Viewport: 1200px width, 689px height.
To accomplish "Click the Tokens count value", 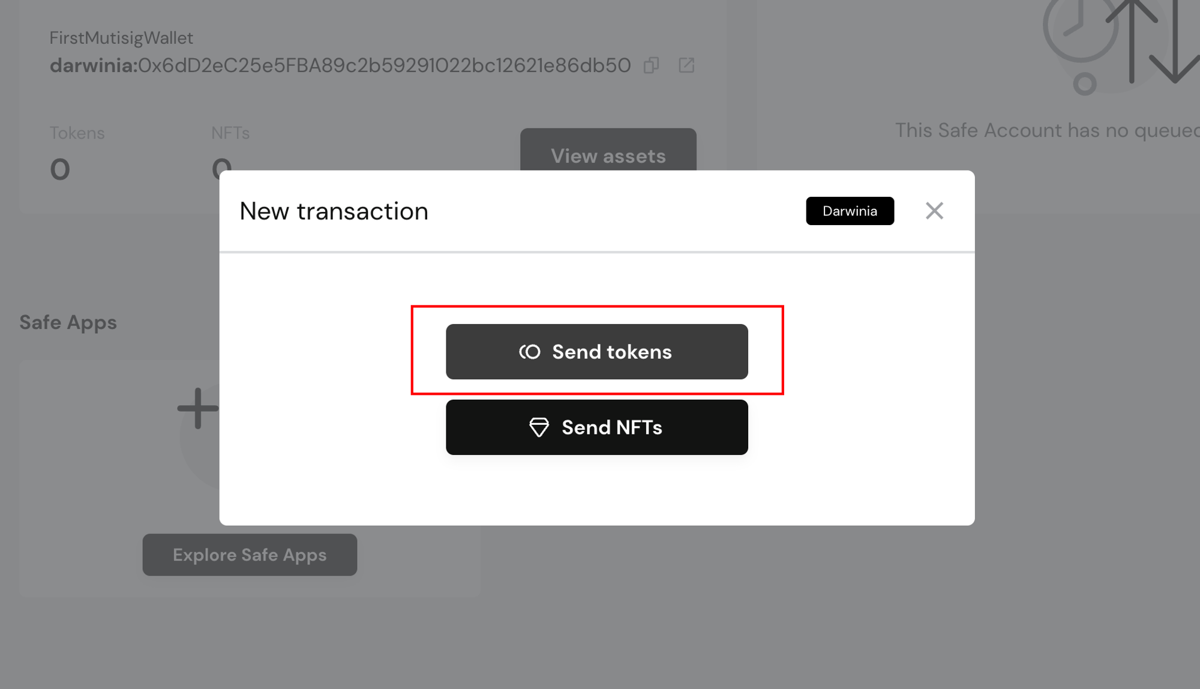I will [60, 169].
